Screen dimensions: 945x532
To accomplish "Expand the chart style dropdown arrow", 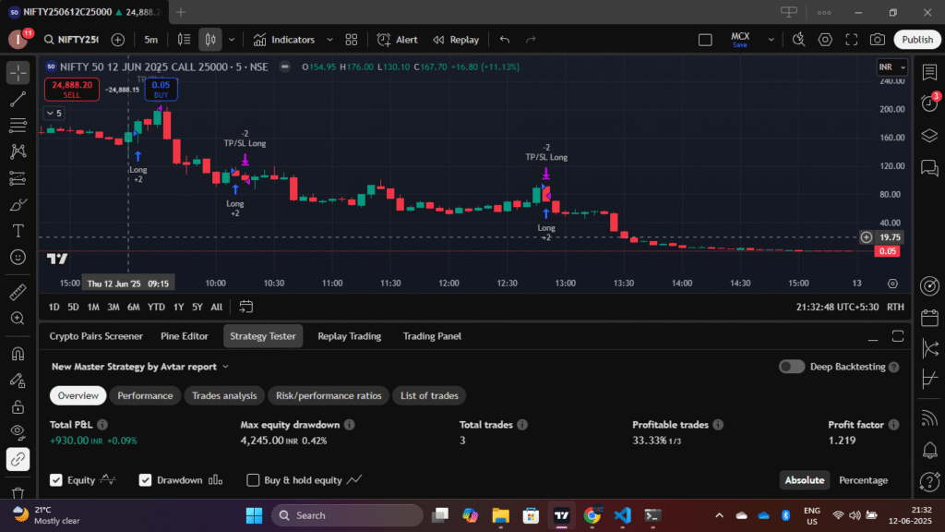I will (232, 40).
